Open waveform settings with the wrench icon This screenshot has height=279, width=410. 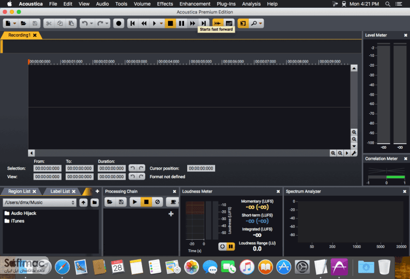click(x=354, y=153)
